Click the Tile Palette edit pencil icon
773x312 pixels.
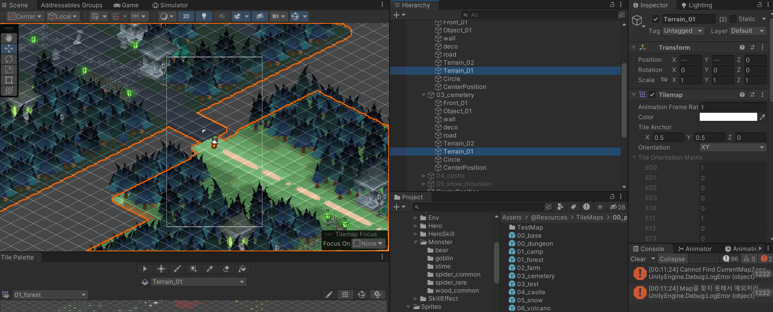(x=329, y=295)
